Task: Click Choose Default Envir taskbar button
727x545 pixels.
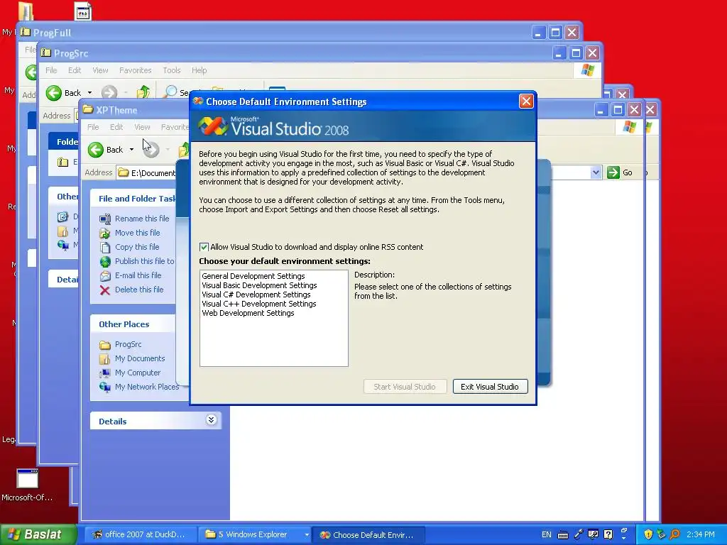Action: coord(368,534)
